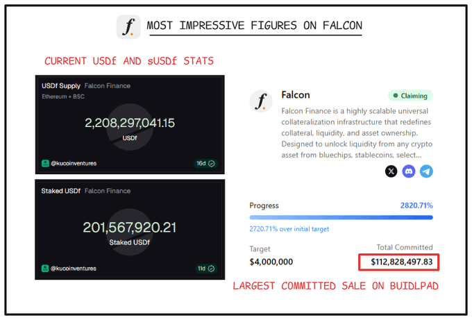The height and width of the screenshot is (320, 472).
Task: Click the Falcon logo in the header
Action: (x=128, y=26)
